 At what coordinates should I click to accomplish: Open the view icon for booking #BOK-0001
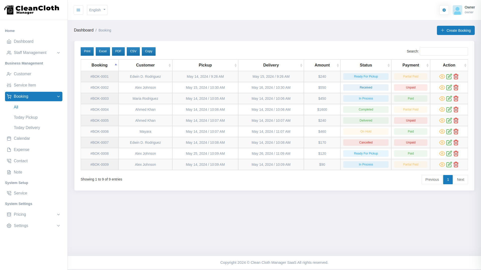(x=442, y=76)
